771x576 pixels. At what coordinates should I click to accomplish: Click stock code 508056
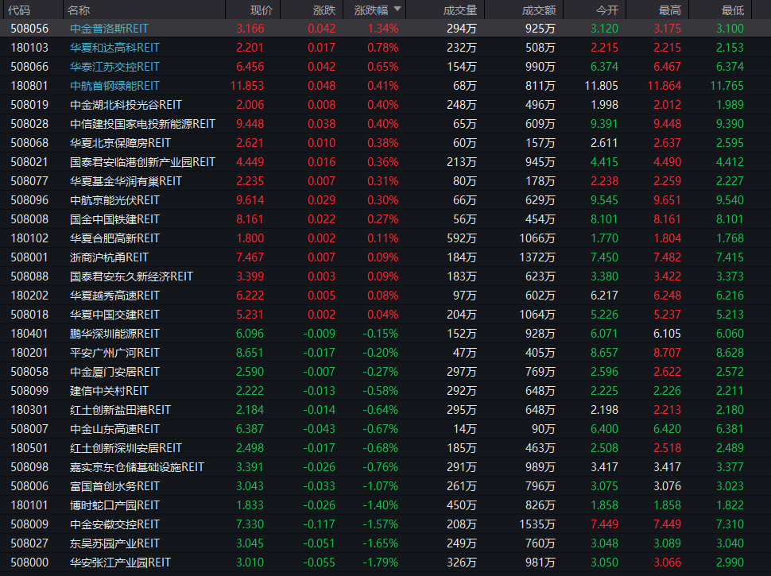click(29, 29)
